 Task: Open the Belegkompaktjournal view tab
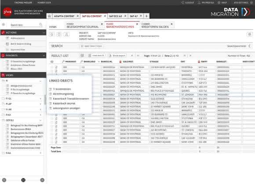pos(83,25)
